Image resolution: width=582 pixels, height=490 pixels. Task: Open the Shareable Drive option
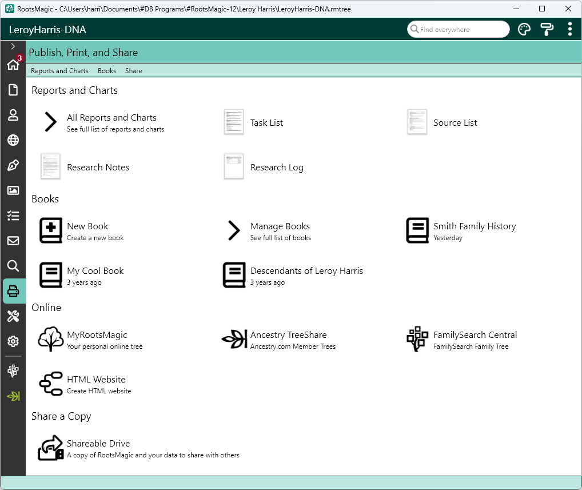coord(98,443)
